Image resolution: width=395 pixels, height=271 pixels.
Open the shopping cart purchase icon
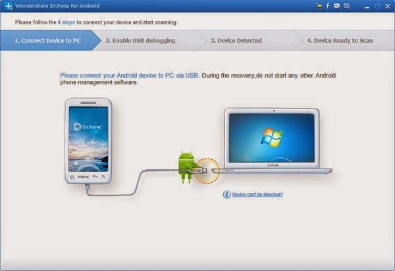tap(319, 7)
